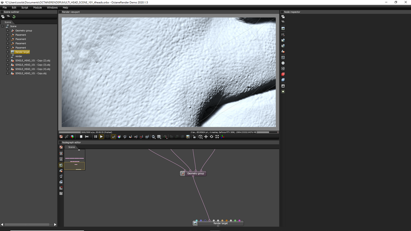The width and height of the screenshot is (411, 231).
Task: Click the highlighted play render button
Action: click(101, 137)
